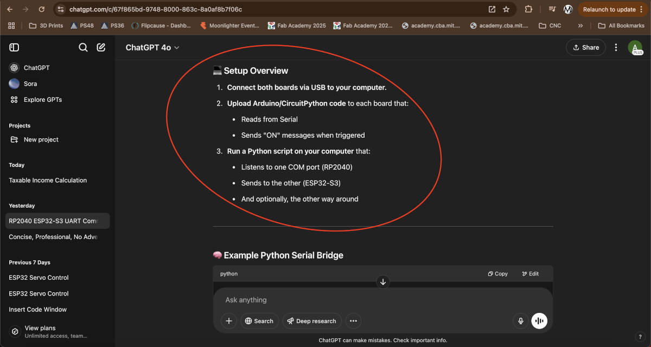
Task: Open Fab Academy 2025 bookmark
Action: pos(297,25)
